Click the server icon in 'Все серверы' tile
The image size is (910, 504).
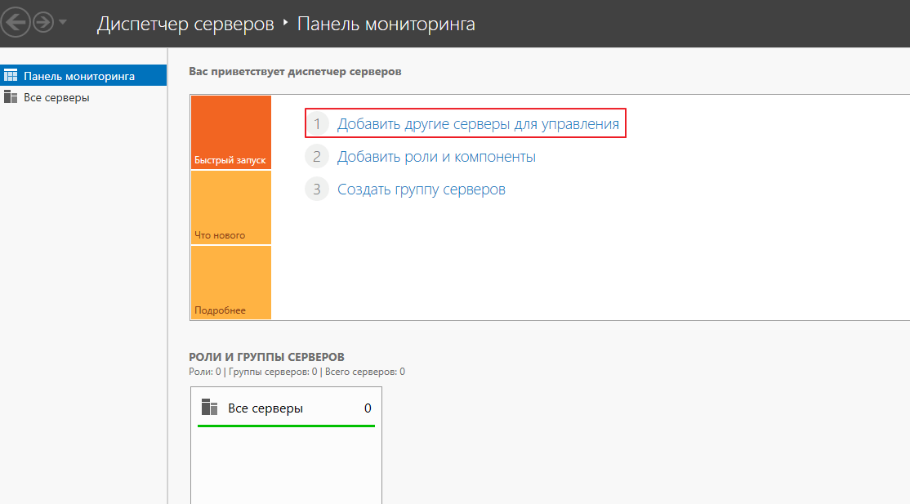click(210, 408)
